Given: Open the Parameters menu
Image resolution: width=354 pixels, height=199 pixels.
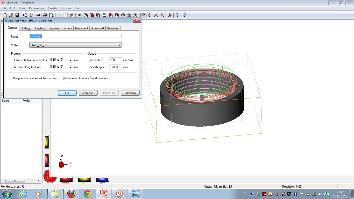Looking at the screenshot, I should pos(37,8).
